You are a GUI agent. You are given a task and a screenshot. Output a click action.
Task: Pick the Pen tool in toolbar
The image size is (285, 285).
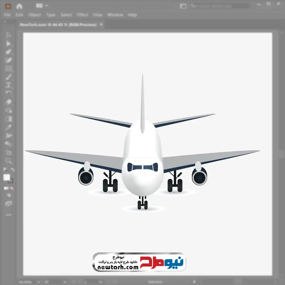[9, 52]
